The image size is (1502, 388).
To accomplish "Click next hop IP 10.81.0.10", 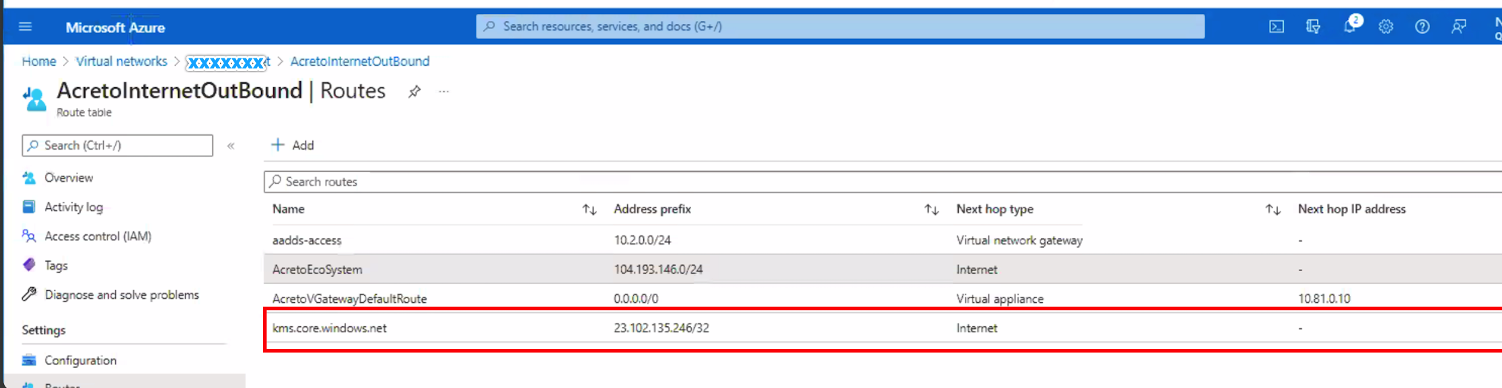I will click(1324, 299).
